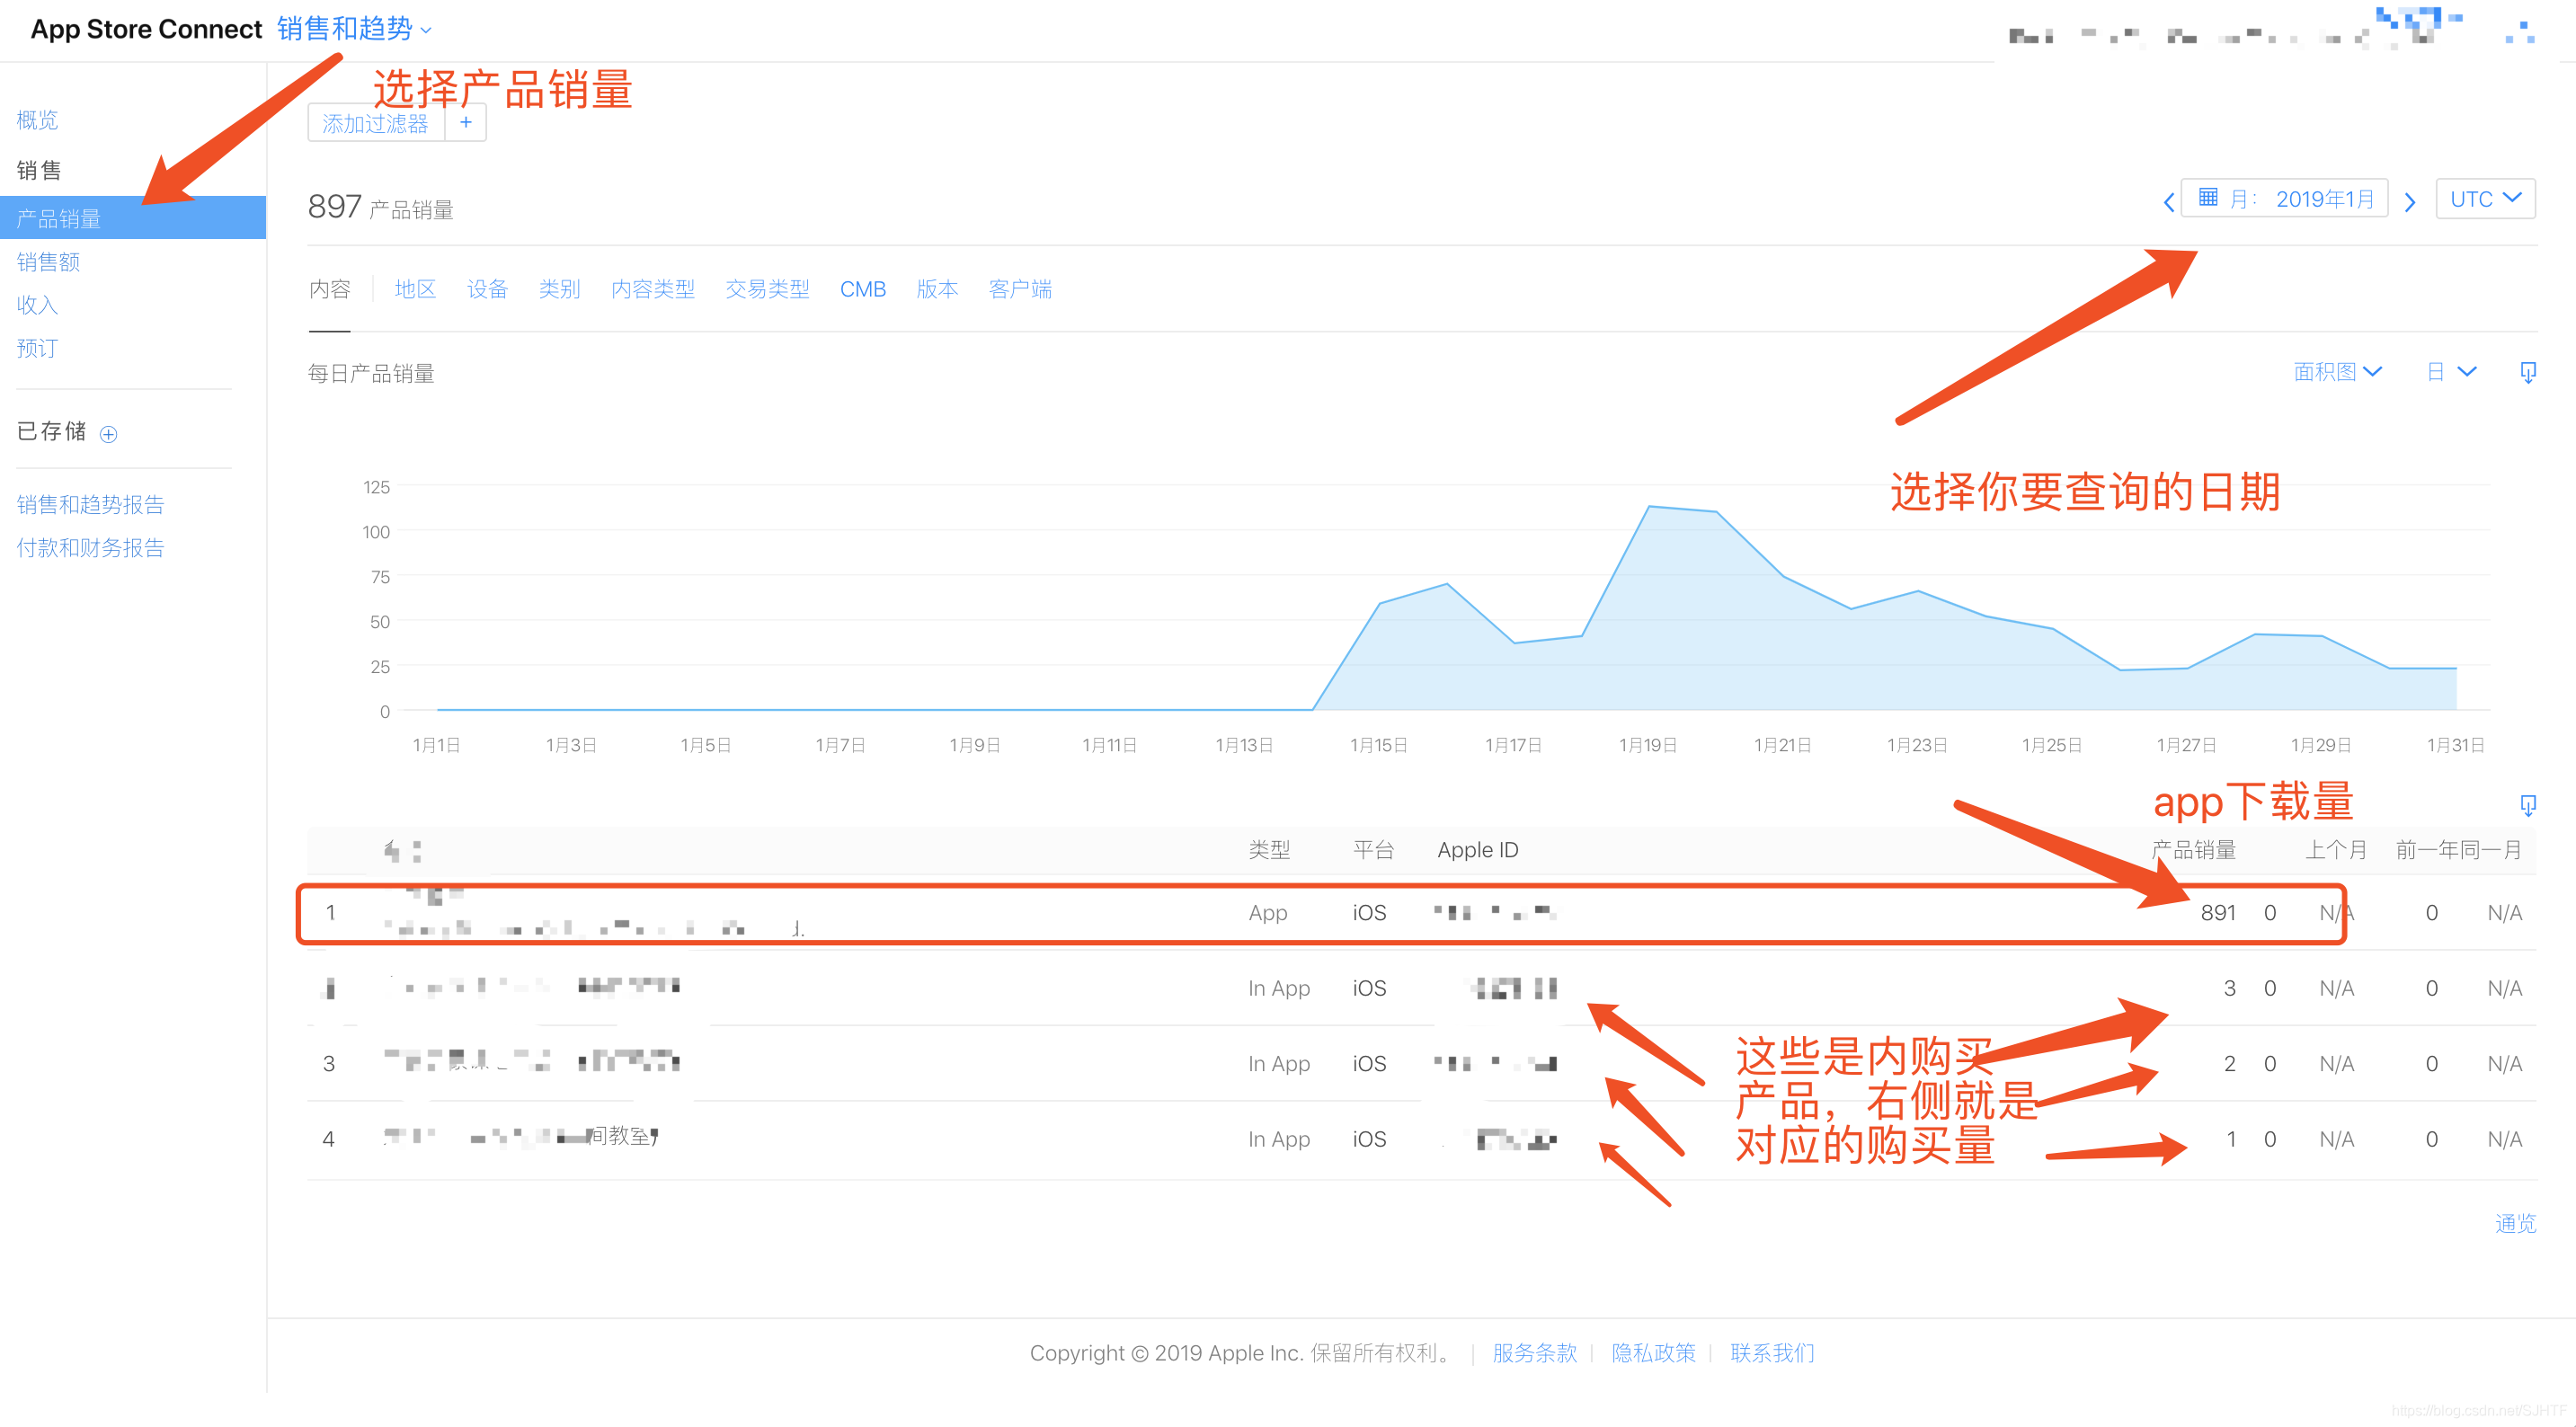Screen dimensions: 2576x1427
Task: Switch to the 交易类型 tab
Action: [766, 289]
